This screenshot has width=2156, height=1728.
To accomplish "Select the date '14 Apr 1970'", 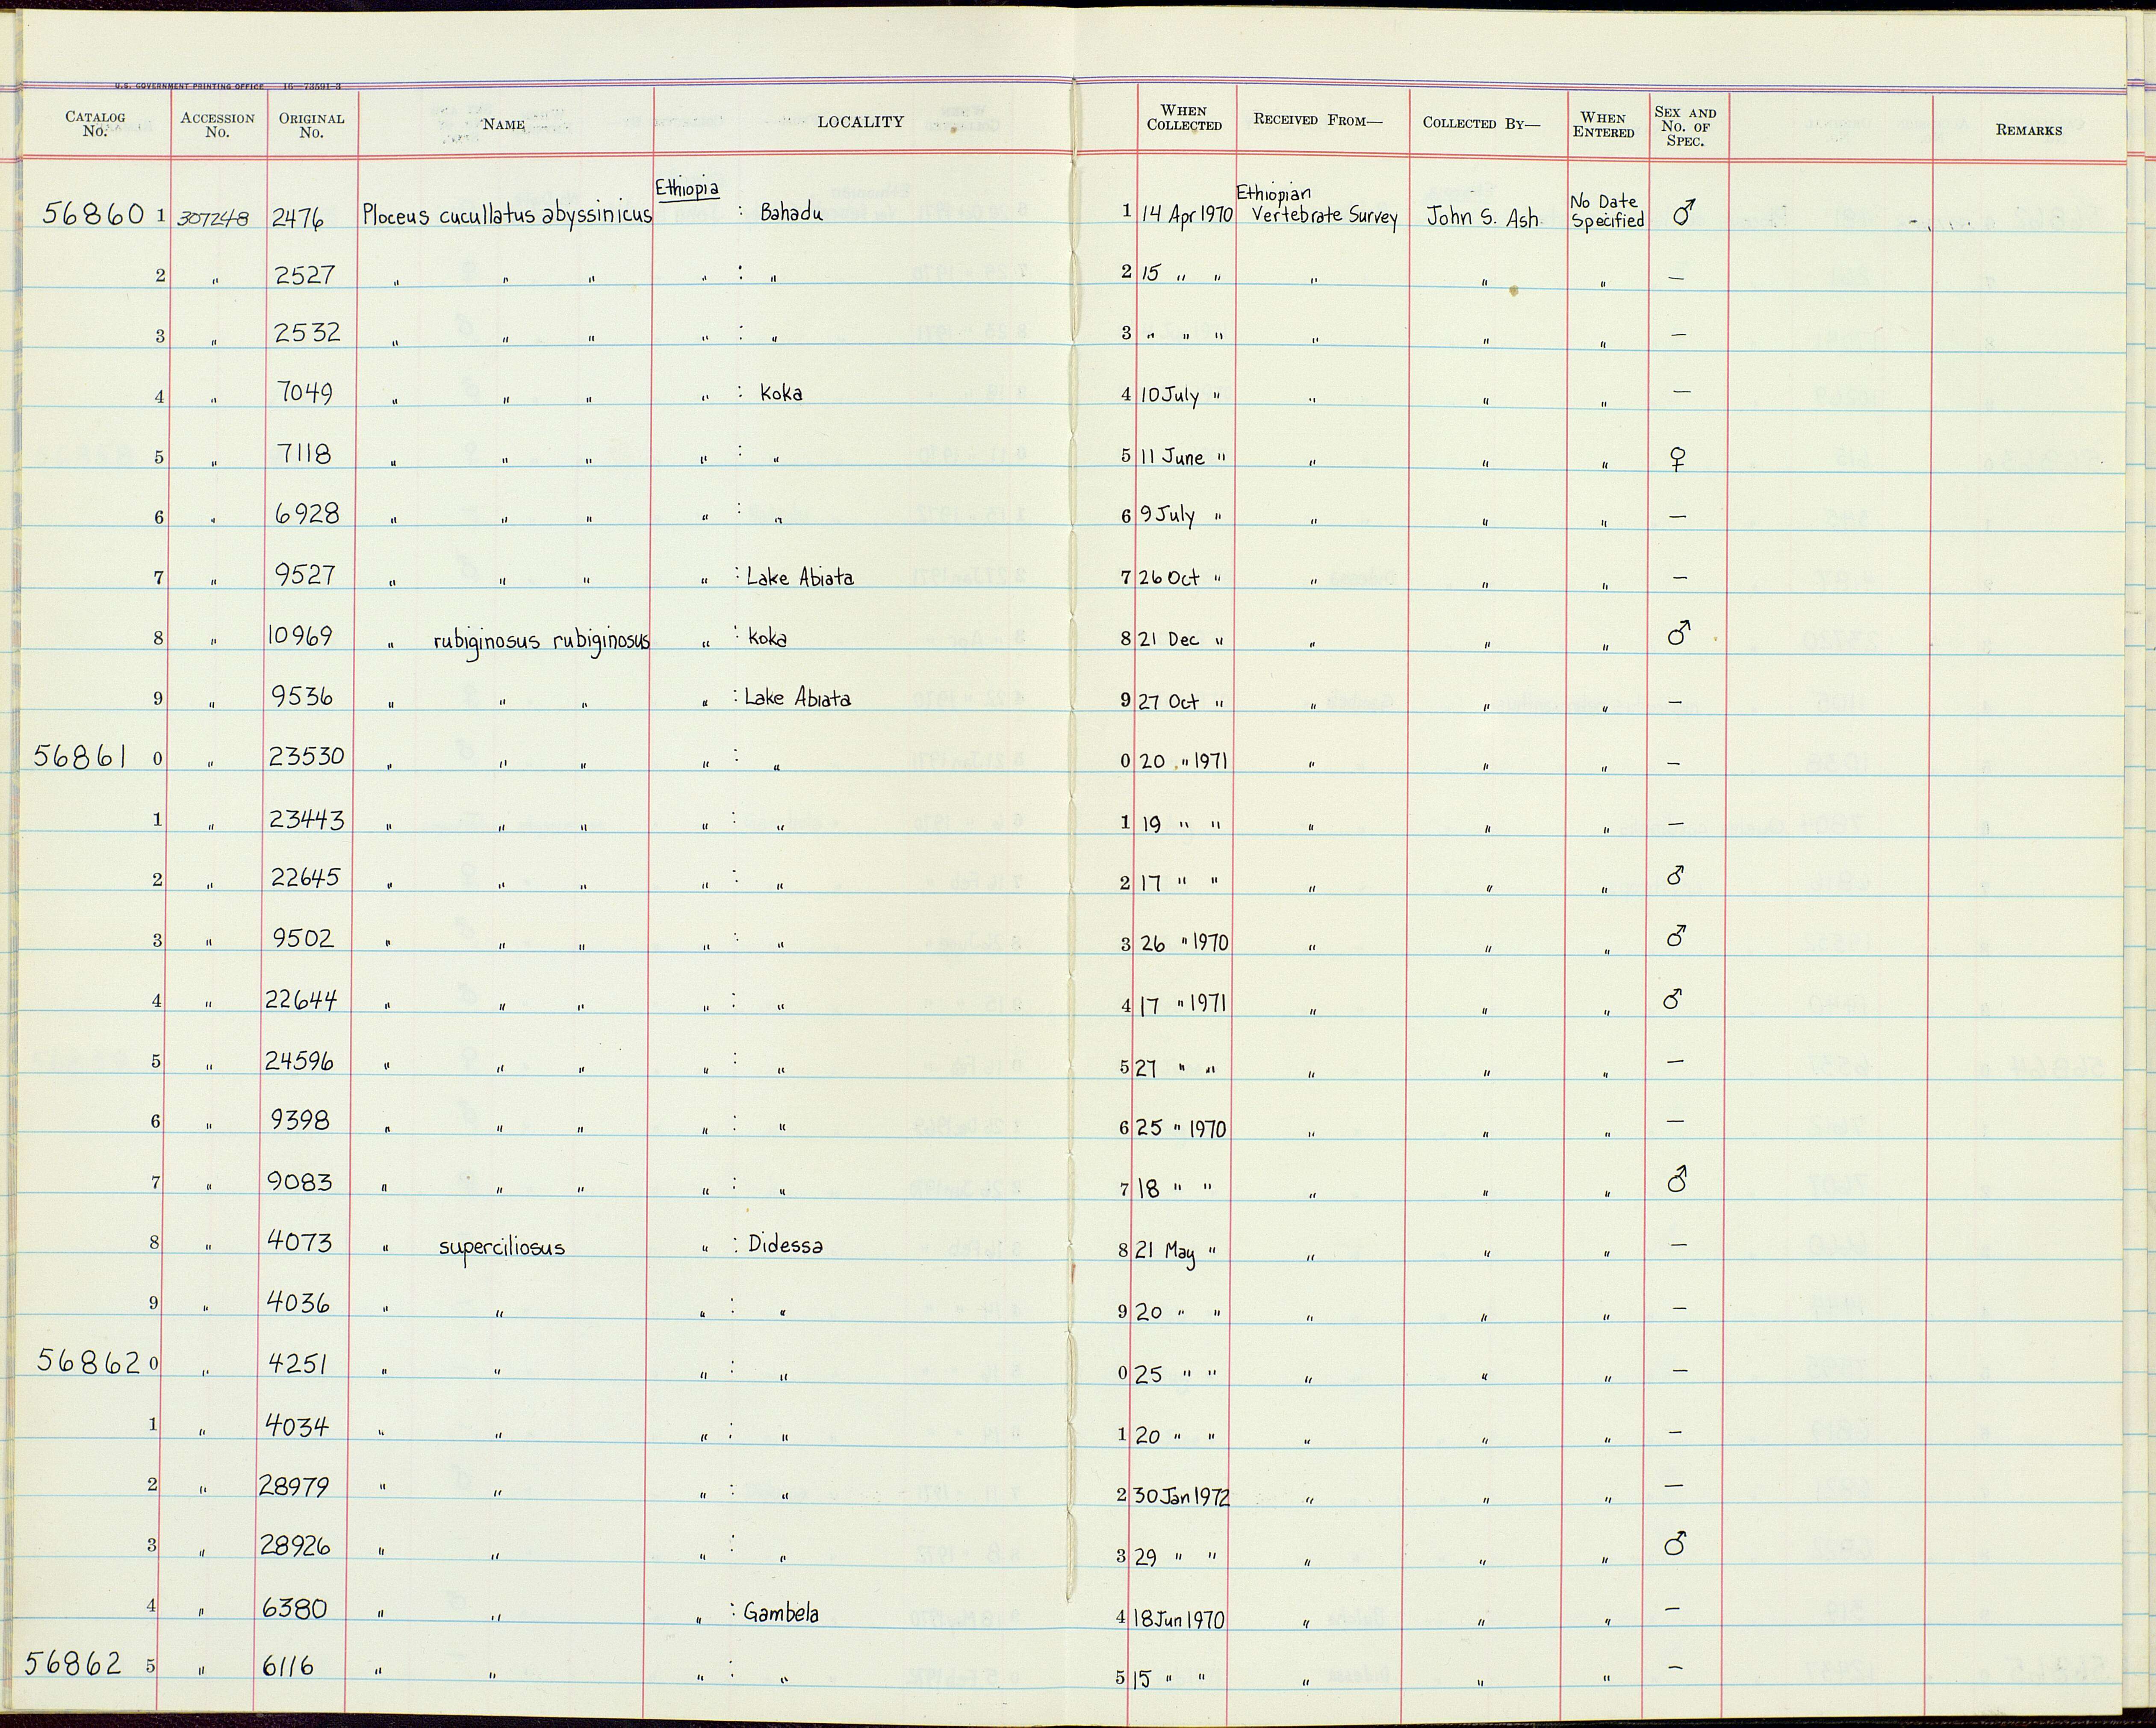I will (x=1186, y=216).
